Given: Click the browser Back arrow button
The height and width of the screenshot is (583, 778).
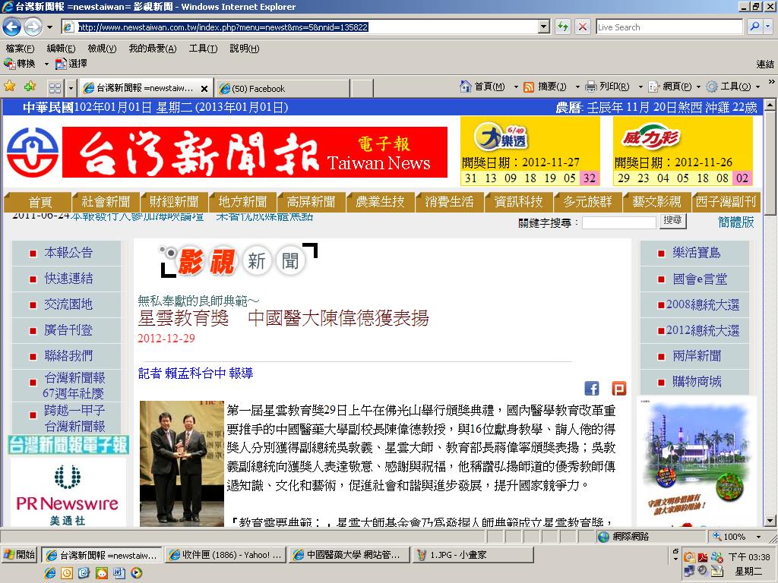Looking at the screenshot, I should coord(12,27).
